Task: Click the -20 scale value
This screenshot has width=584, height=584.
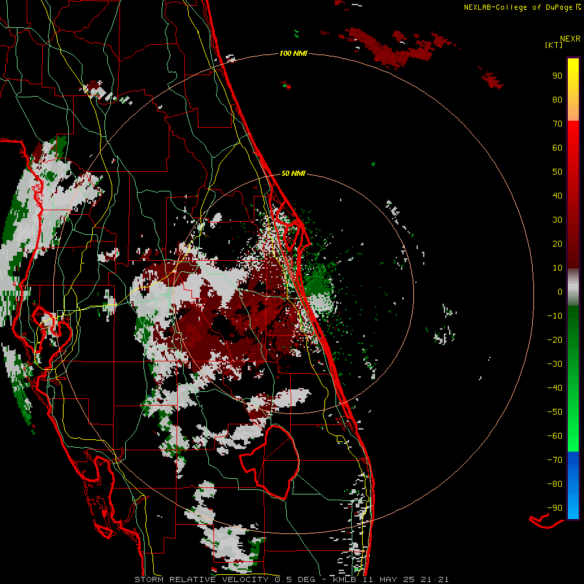Action: pos(555,339)
